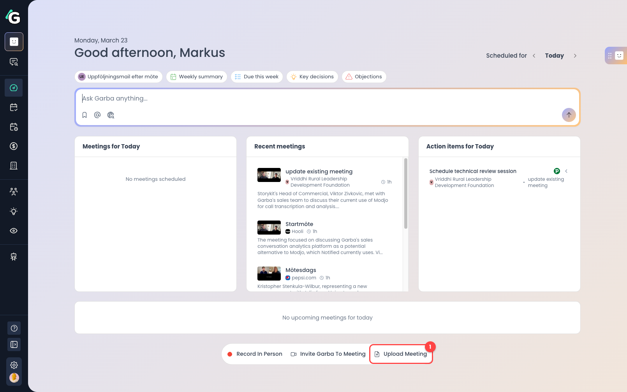Click the left chevron next to Scheduled for
627x392 pixels.
534,56
